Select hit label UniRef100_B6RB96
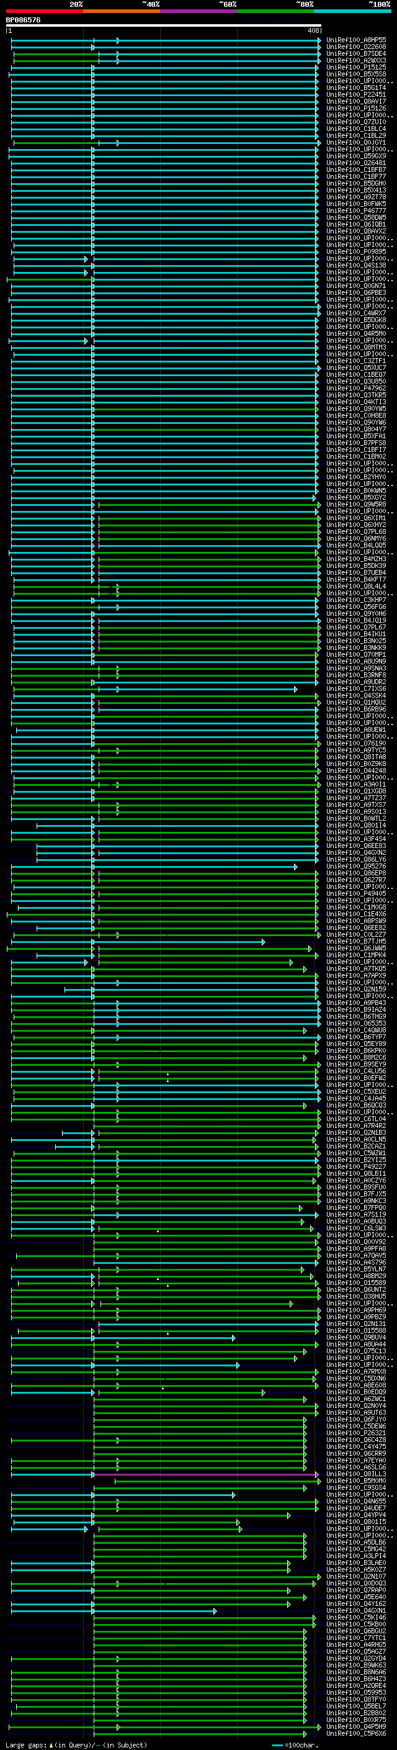 pos(356,708)
